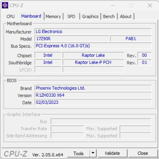Minimize the CPU-Z window

pyautogui.click(x=113, y=5)
